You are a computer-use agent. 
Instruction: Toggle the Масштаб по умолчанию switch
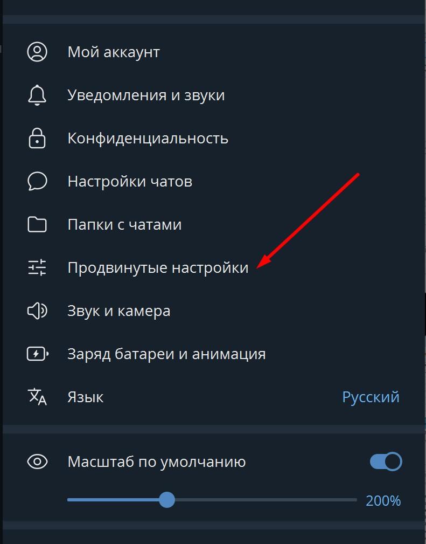click(386, 462)
